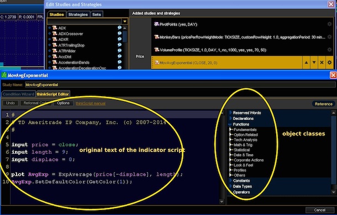Move MovAvgExponential study up
The width and height of the screenshot is (337, 215).
pos(306,62)
